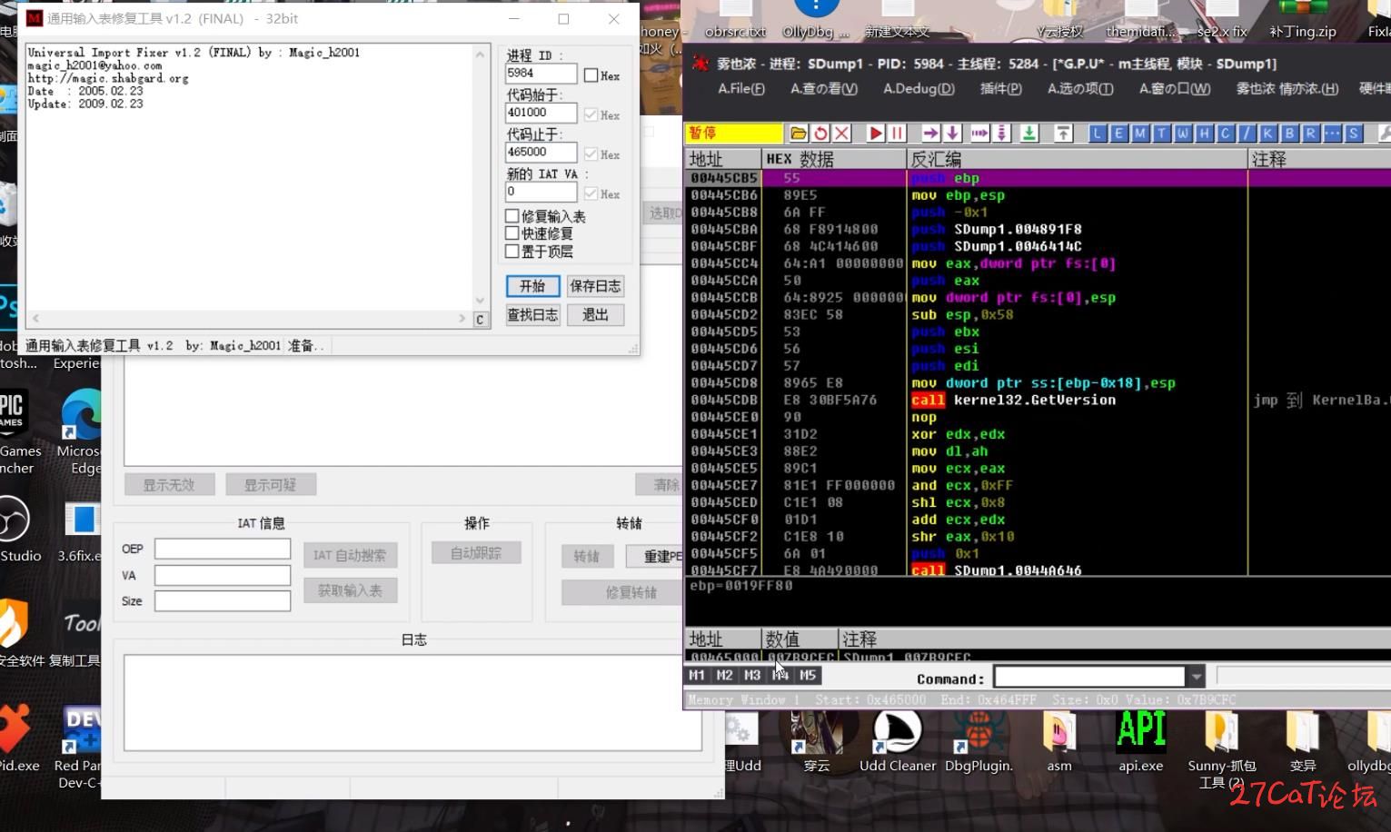Click the 获取输入表 button
1391x832 pixels.
(350, 591)
